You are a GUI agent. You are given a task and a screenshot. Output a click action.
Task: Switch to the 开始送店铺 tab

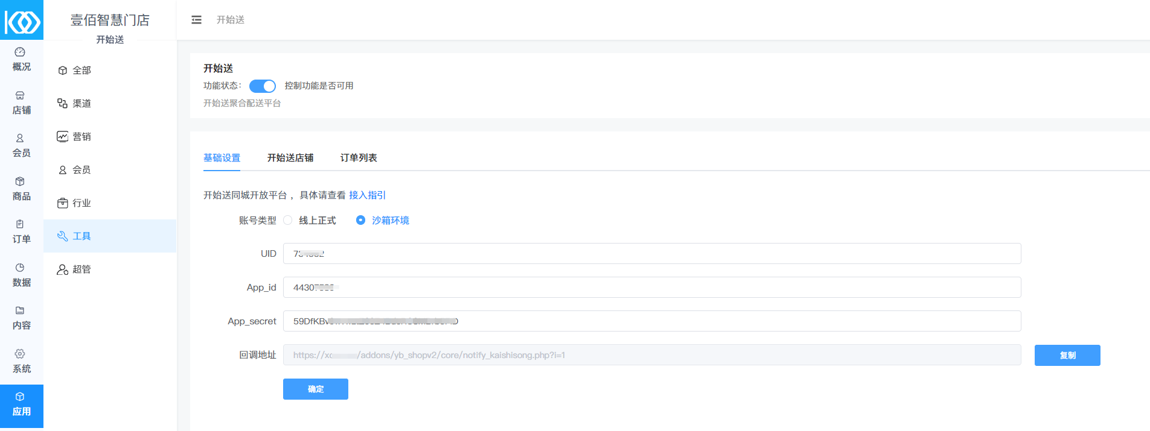(290, 158)
